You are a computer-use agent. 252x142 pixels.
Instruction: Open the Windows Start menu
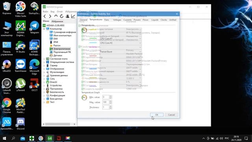click(x=4, y=138)
